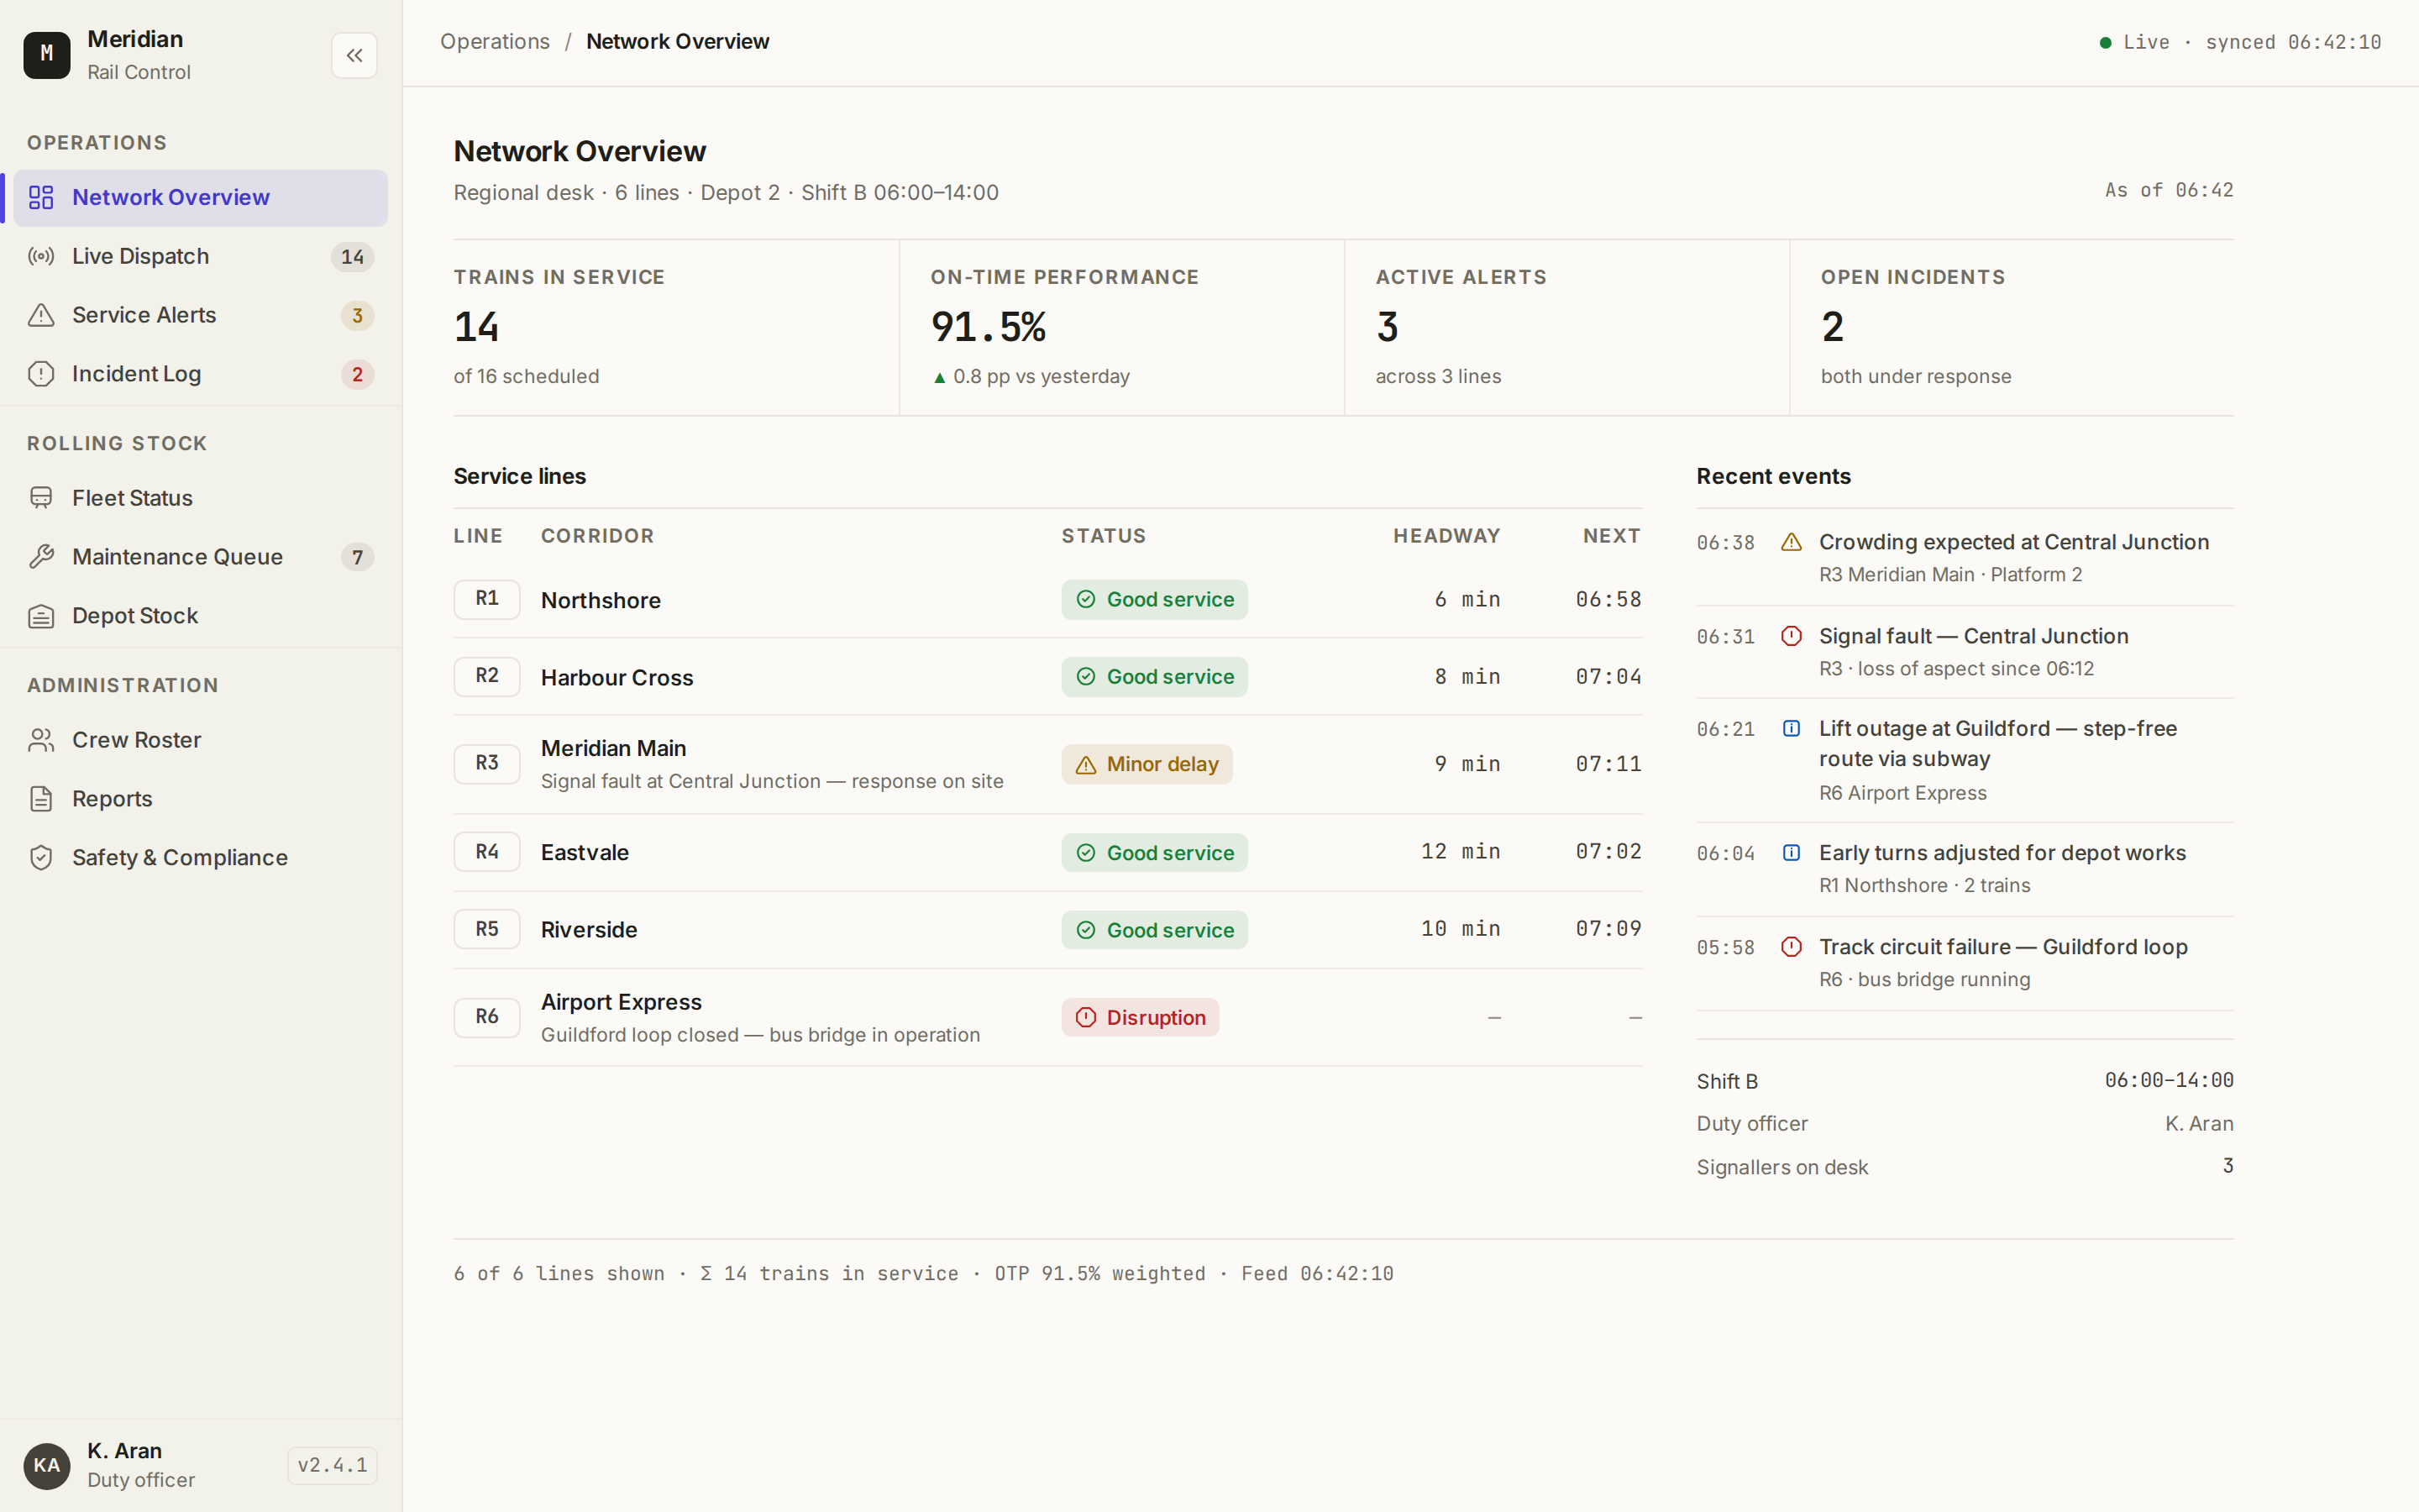Click the Maintenance Queue badge showing 7
This screenshot has width=2419, height=1512.
click(x=357, y=557)
